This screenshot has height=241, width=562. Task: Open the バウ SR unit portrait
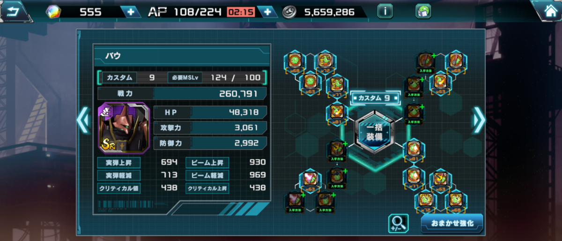pyautogui.click(x=124, y=128)
